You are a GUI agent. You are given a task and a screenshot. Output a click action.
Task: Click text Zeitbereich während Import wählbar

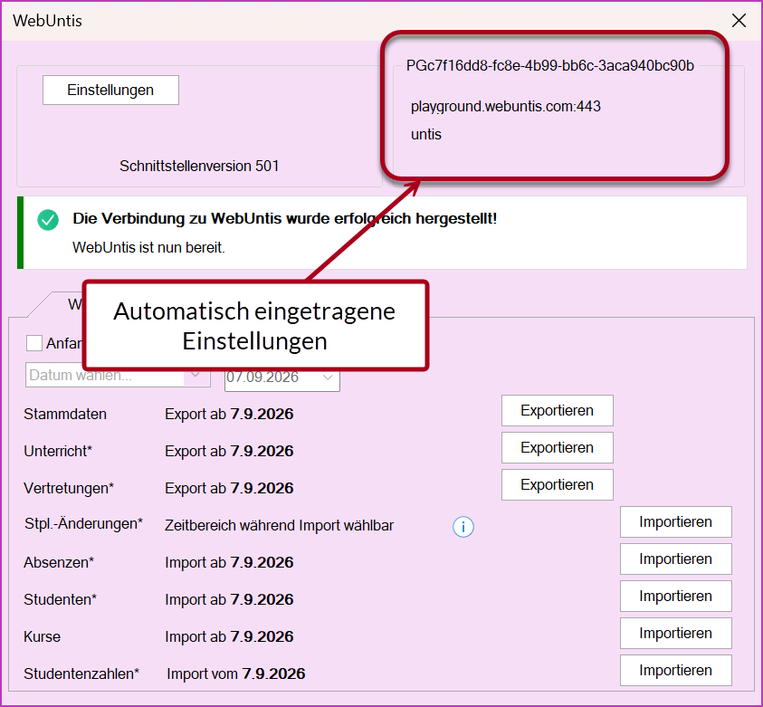pyautogui.click(x=280, y=526)
